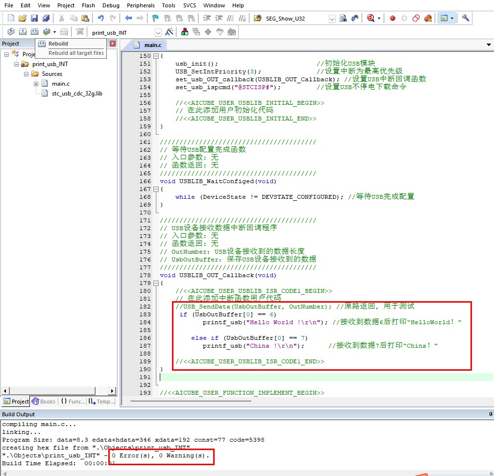Open Manage Project Items with the colored blocks
Screen dimensions: 494x476
(x=185, y=32)
